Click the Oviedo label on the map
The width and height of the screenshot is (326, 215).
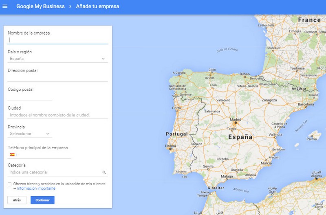coord(209,78)
